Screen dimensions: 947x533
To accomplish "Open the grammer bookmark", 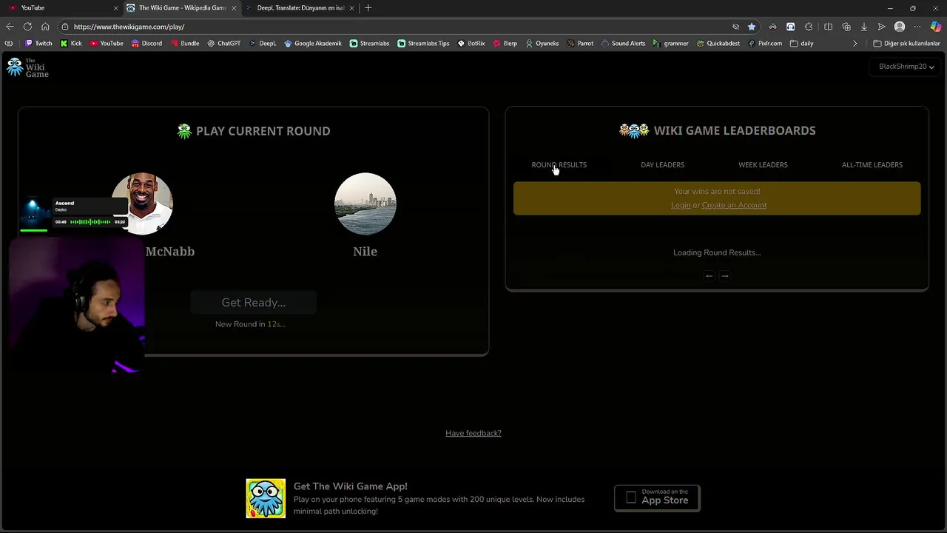I will [670, 44].
